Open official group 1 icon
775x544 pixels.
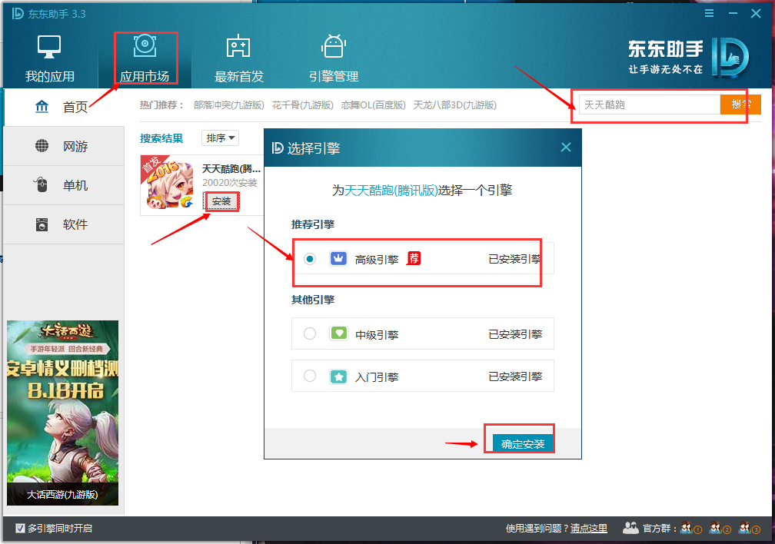pyautogui.click(x=690, y=528)
